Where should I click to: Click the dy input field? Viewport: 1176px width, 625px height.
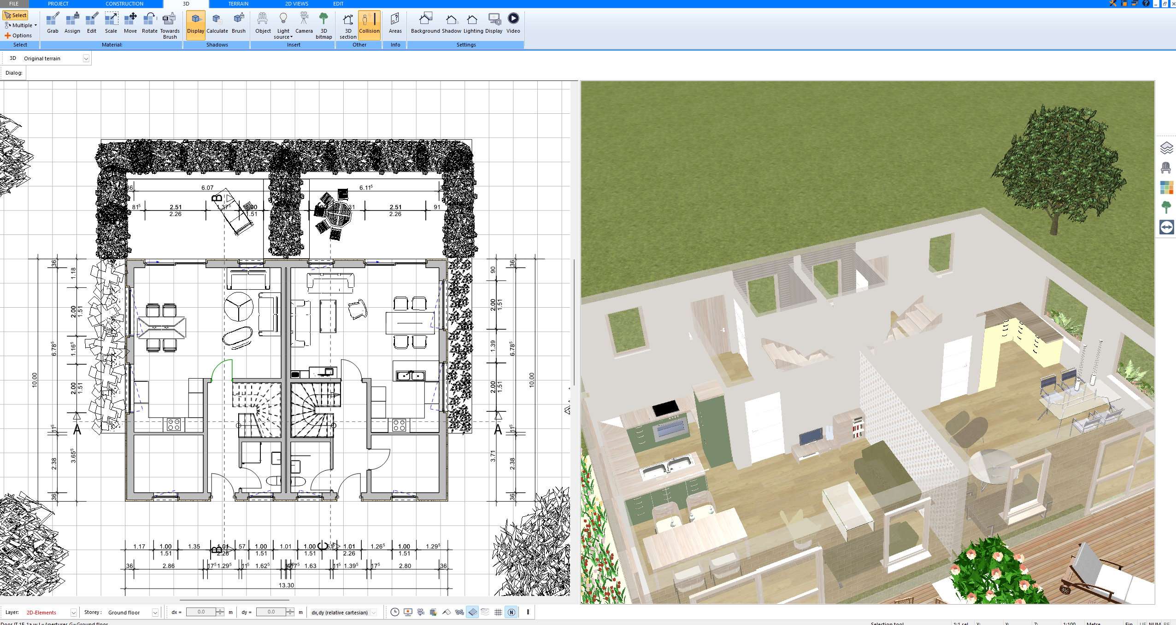271,612
